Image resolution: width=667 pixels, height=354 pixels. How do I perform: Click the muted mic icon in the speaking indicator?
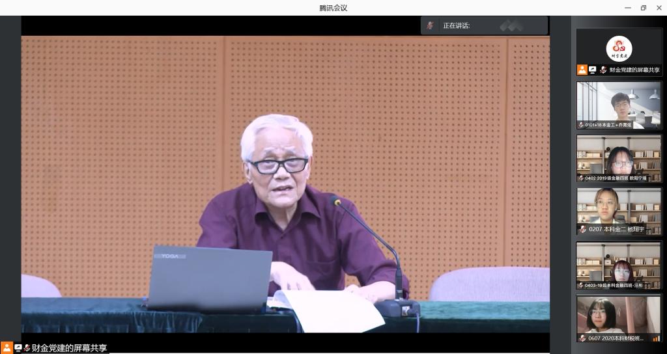pos(430,25)
